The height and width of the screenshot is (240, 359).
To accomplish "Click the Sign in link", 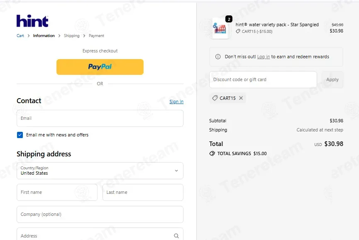I will pyautogui.click(x=176, y=101).
